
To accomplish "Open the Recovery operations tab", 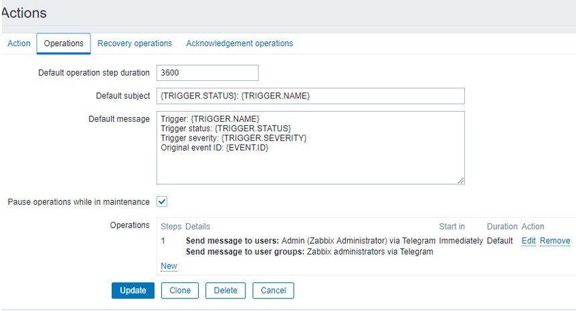I will pos(134,43).
